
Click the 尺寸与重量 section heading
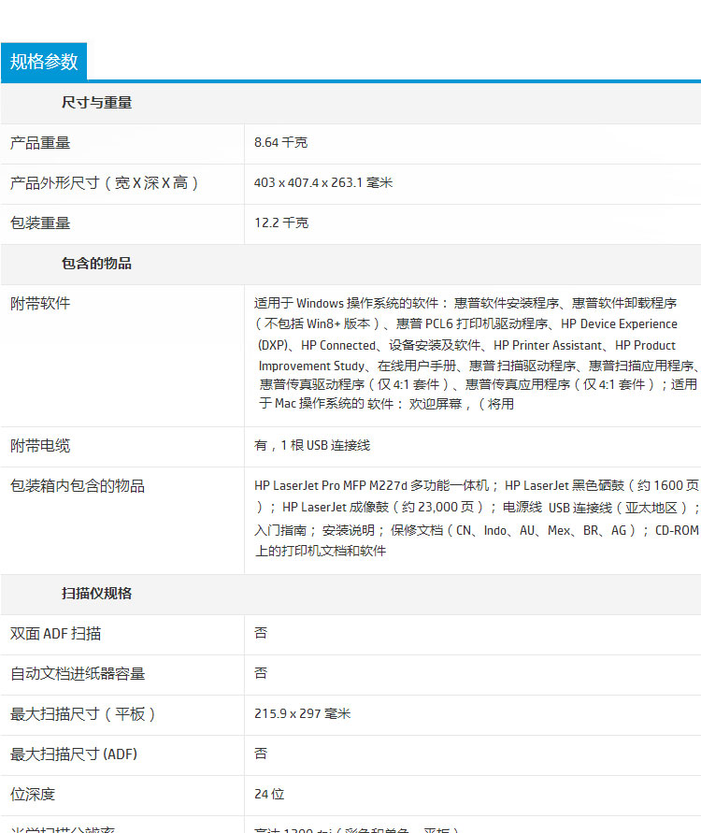(96, 103)
